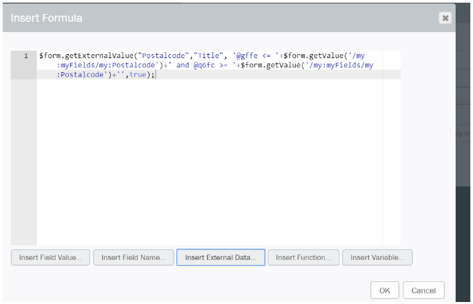Place cursor after the closing semicolon
Viewport: 473px width, 304px height.
[x=156, y=75]
